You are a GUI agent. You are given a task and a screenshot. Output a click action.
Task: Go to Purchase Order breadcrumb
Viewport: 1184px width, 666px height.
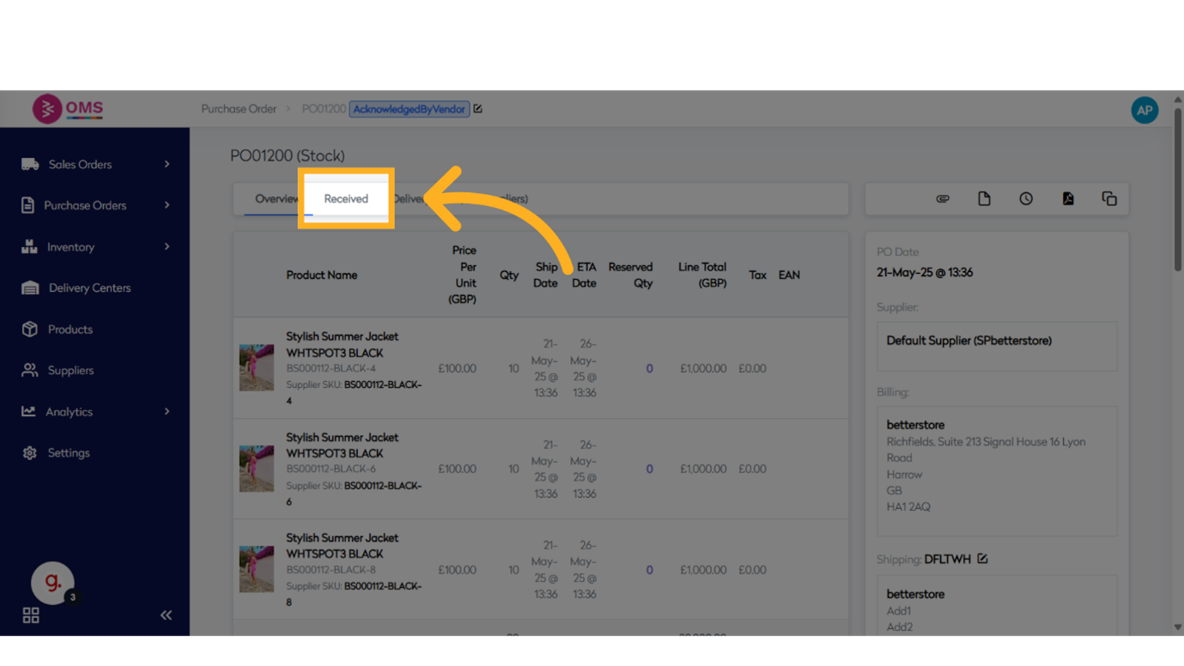(x=239, y=109)
